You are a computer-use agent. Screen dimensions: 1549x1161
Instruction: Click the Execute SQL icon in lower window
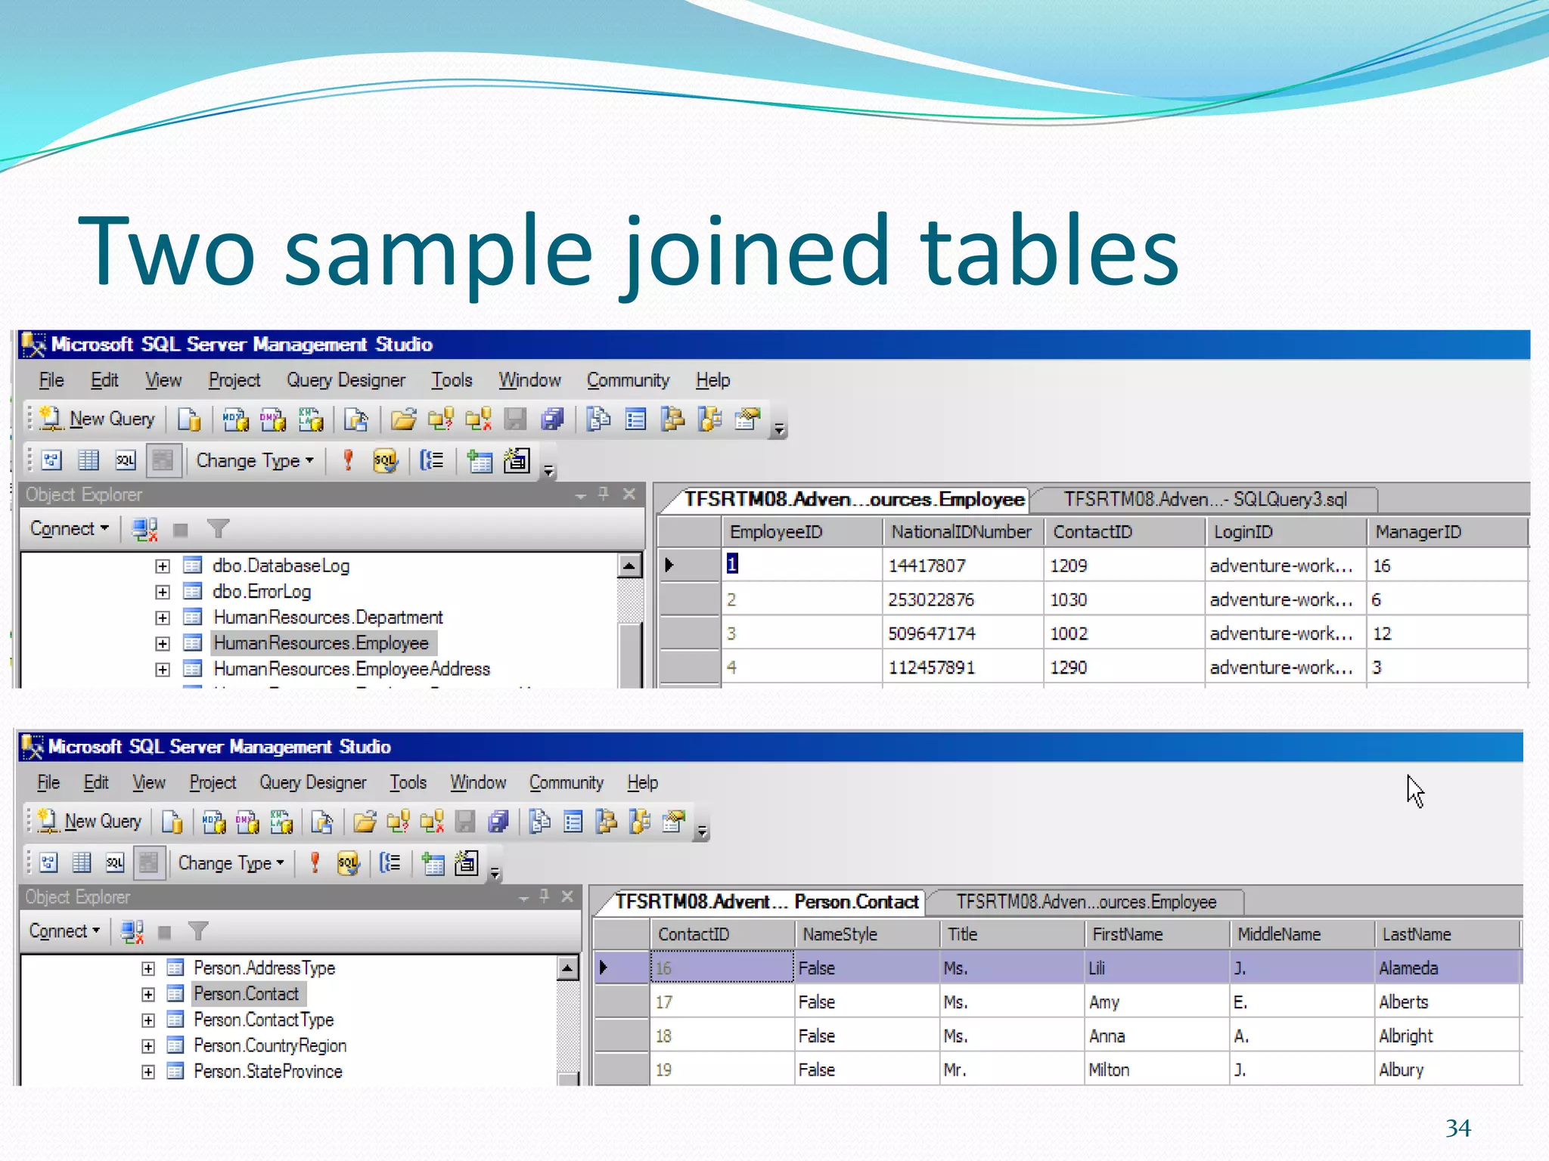pyautogui.click(x=315, y=862)
